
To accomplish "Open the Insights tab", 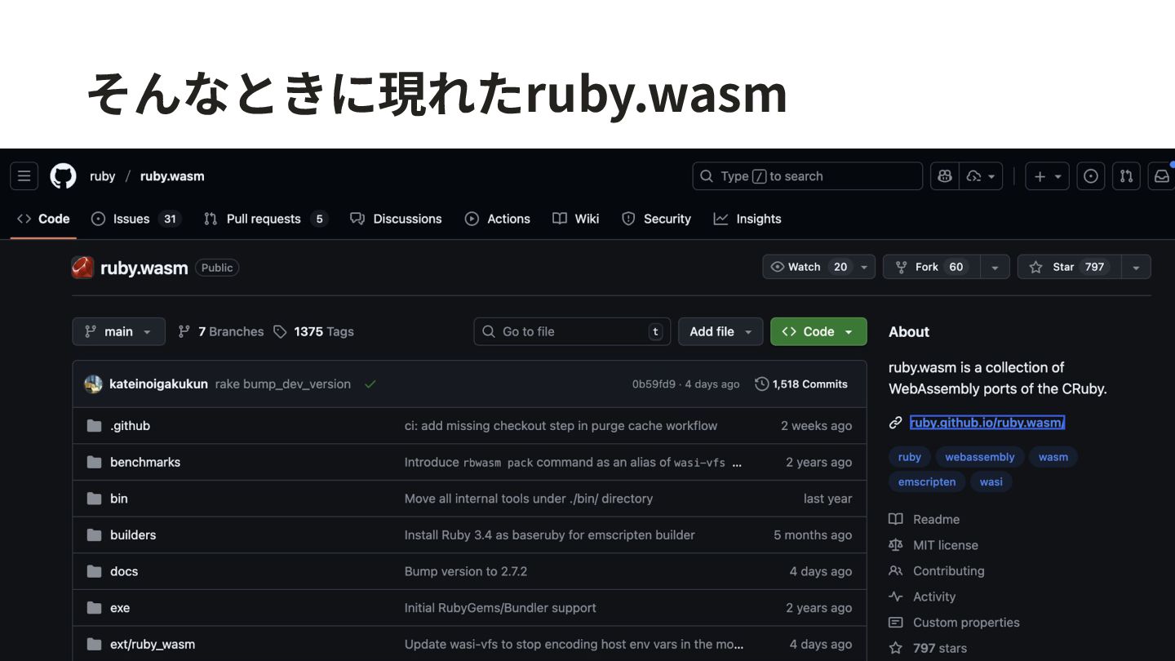I will pyautogui.click(x=747, y=219).
